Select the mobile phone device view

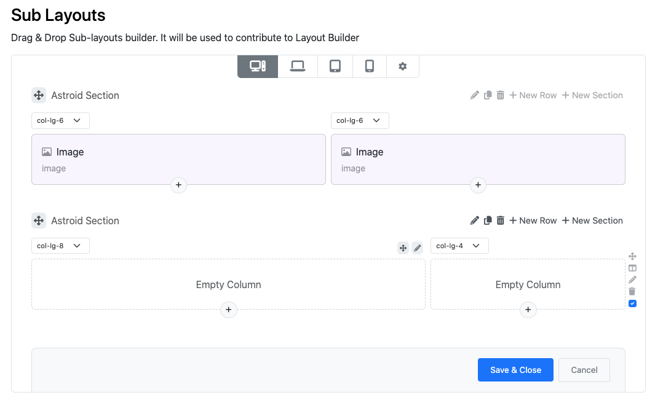(x=369, y=66)
